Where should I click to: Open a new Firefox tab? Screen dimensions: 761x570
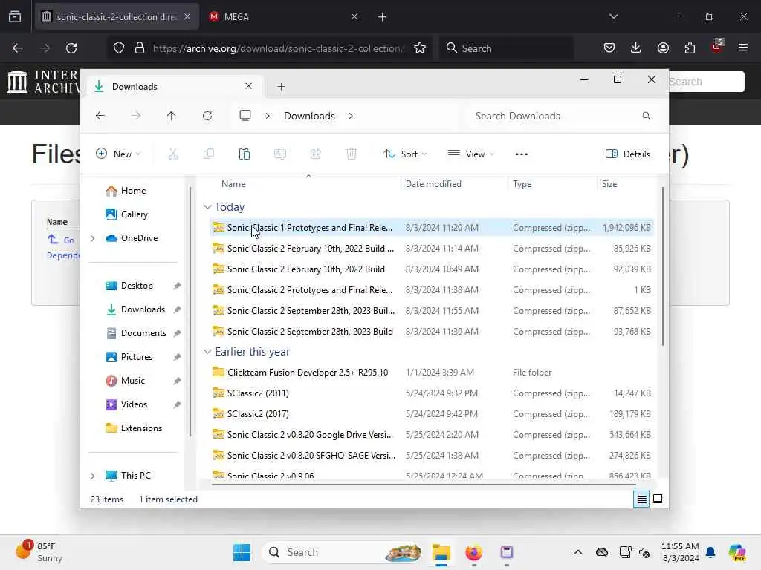pos(382,17)
